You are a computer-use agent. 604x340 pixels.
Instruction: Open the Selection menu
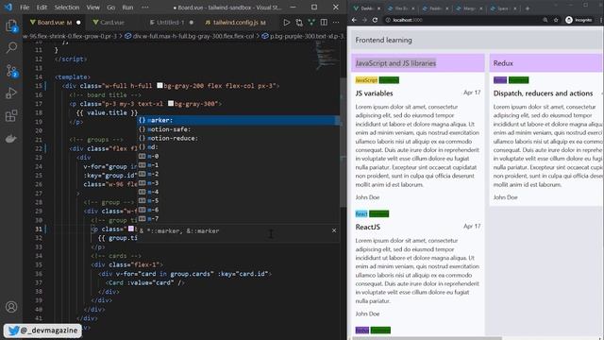67,8
